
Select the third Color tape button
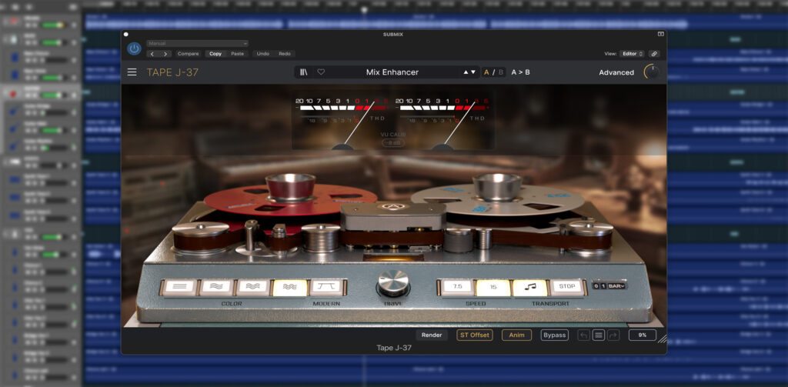pyautogui.click(x=252, y=288)
